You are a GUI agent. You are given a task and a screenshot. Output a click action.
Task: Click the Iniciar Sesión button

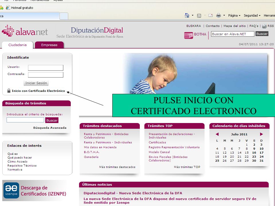click(36, 83)
